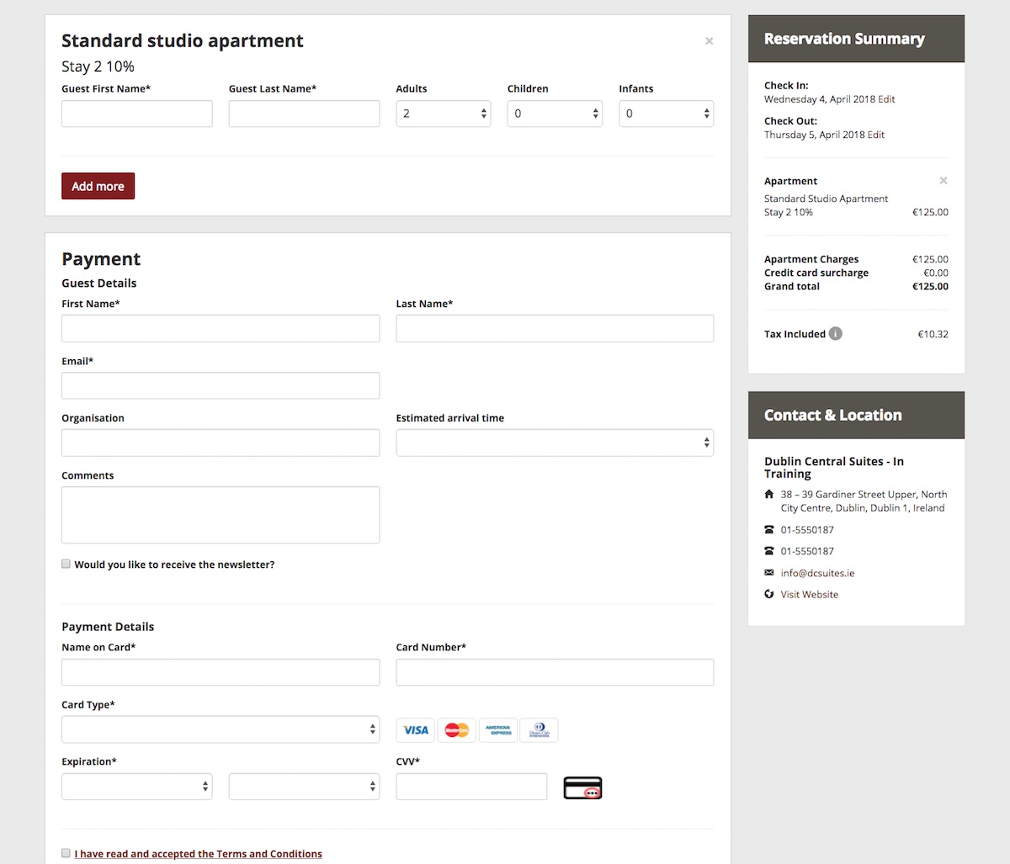Remove apartment from Reservation Summary
This screenshot has height=864, width=1010.
click(944, 181)
